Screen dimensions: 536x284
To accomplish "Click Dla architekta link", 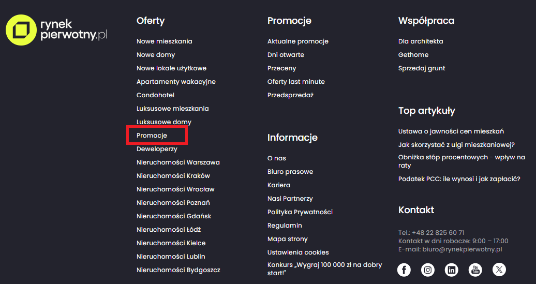I will (420, 41).
